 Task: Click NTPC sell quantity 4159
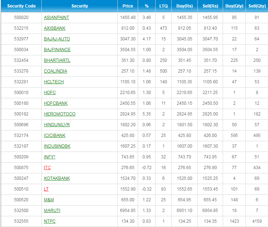click(257, 221)
